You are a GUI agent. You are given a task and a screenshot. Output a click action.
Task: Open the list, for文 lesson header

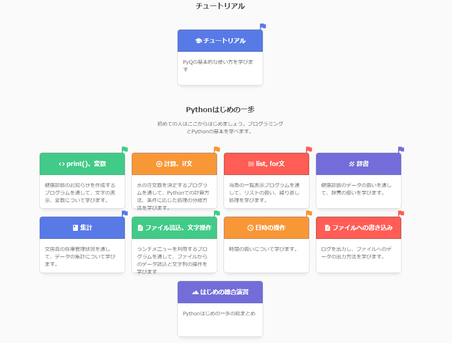click(266, 164)
